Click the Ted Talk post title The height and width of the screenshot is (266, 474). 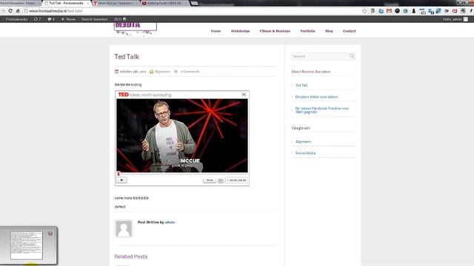127,57
